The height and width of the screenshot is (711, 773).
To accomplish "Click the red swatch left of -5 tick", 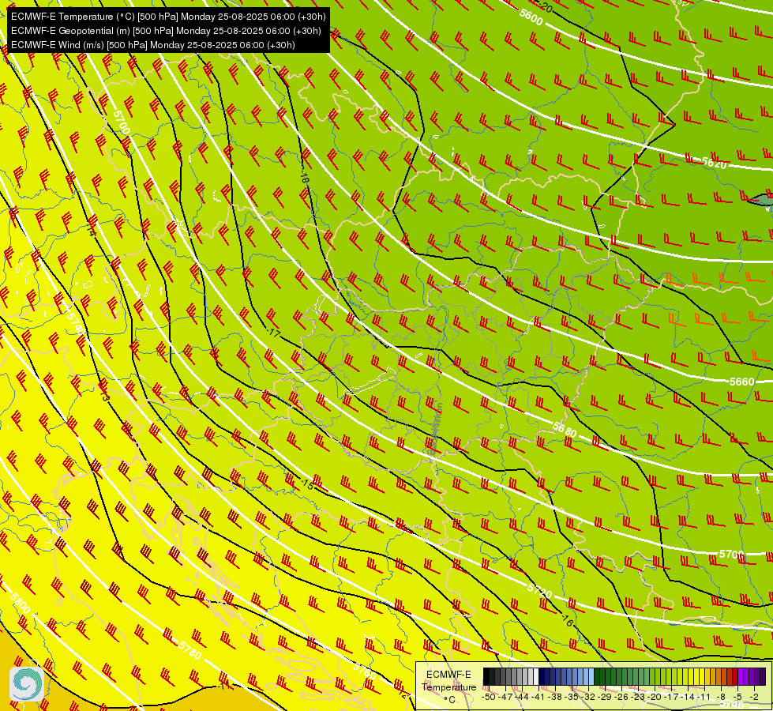I will point(735,676).
